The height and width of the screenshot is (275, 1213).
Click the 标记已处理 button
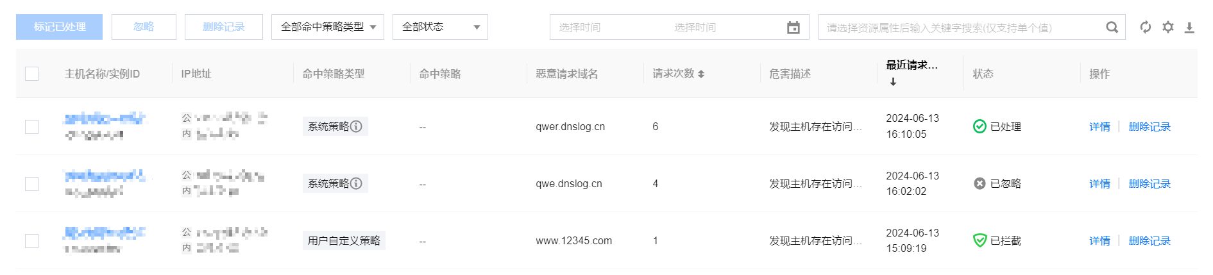pyautogui.click(x=59, y=27)
